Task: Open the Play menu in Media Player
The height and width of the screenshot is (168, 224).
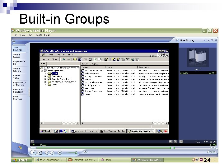Action: pyautogui.click(x=30, y=35)
